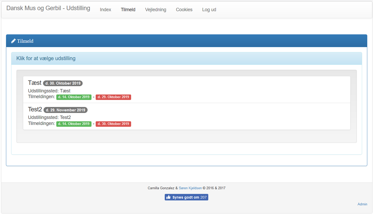The width and height of the screenshot is (373, 215).
Task: Click the gray 29. November 2019 date badge
Action: [65, 110]
